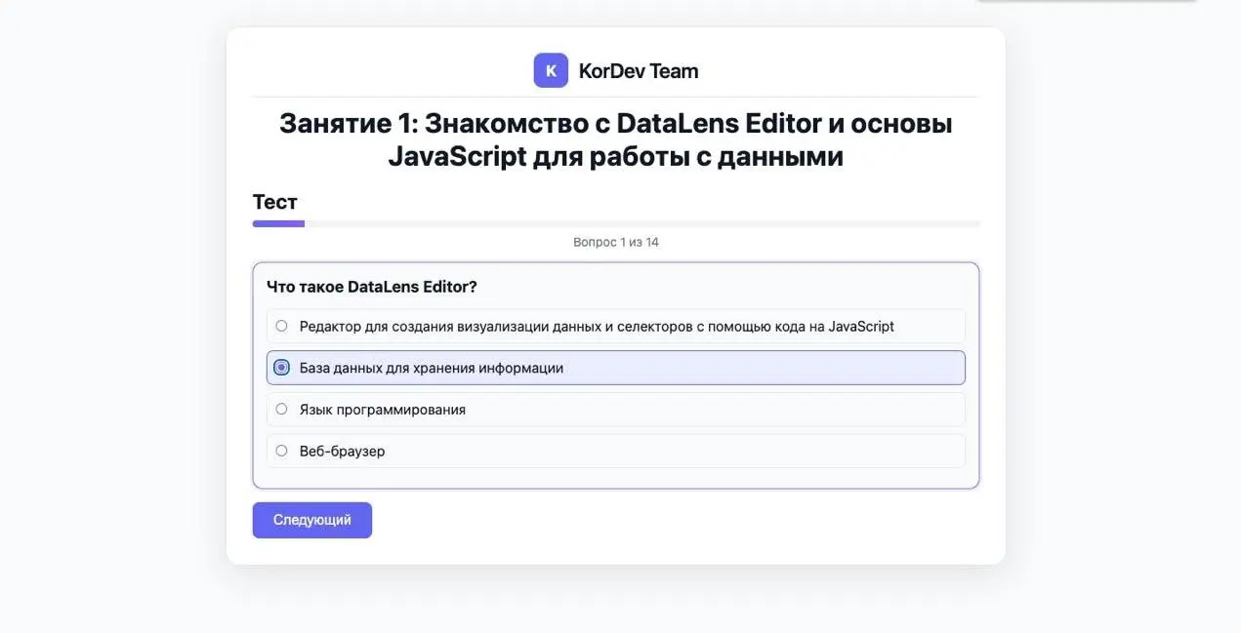Click the quiz progress bar

(x=616, y=223)
